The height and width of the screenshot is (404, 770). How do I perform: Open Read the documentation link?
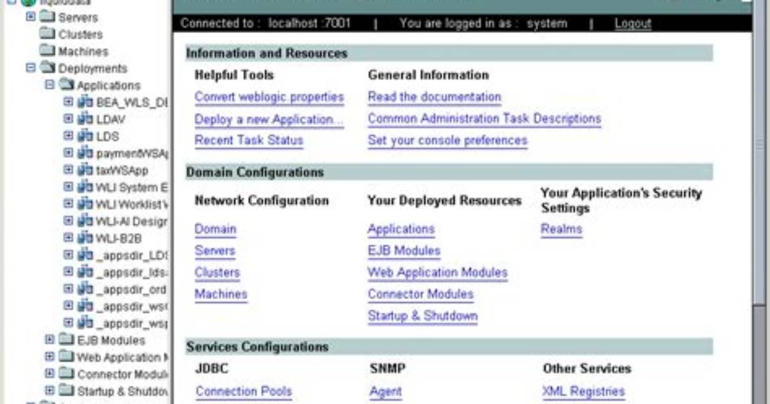435,97
